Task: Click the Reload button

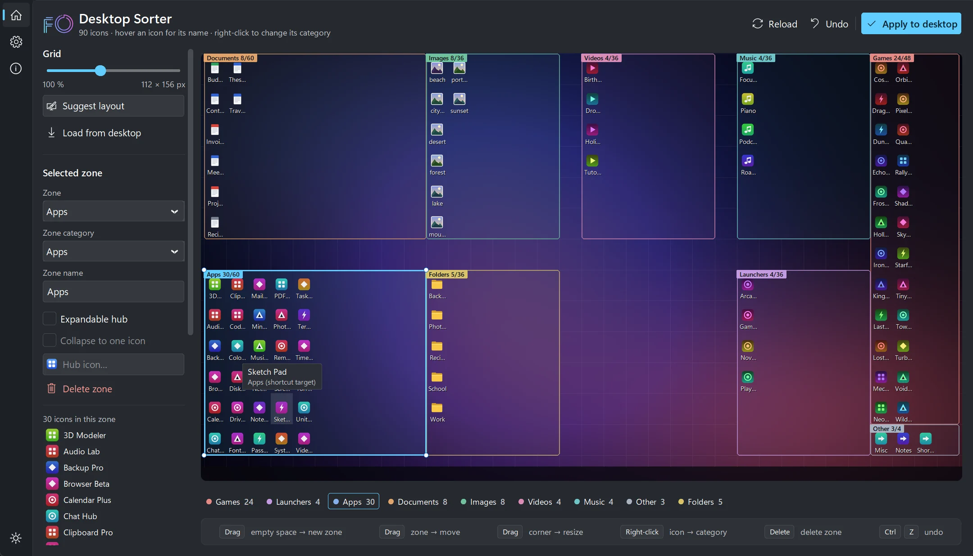Action: pyautogui.click(x=775, y=24)
